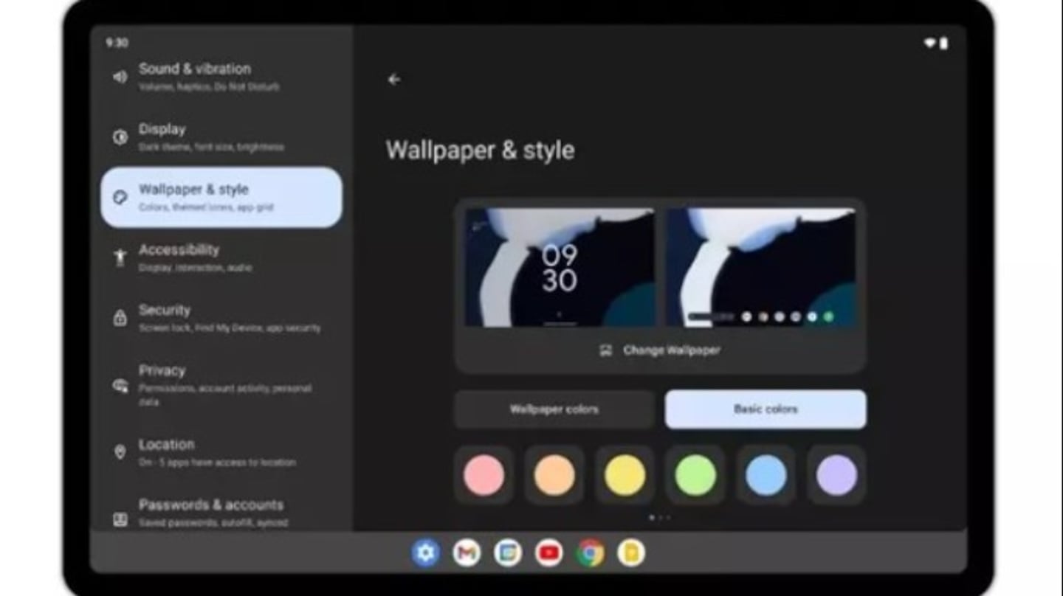Open the Settings app in the taskbar
The width and height of the screenshot is (1063, 596).
point(425,552)
